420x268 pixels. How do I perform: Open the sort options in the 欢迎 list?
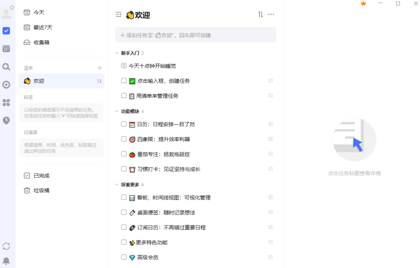point(259,14)
